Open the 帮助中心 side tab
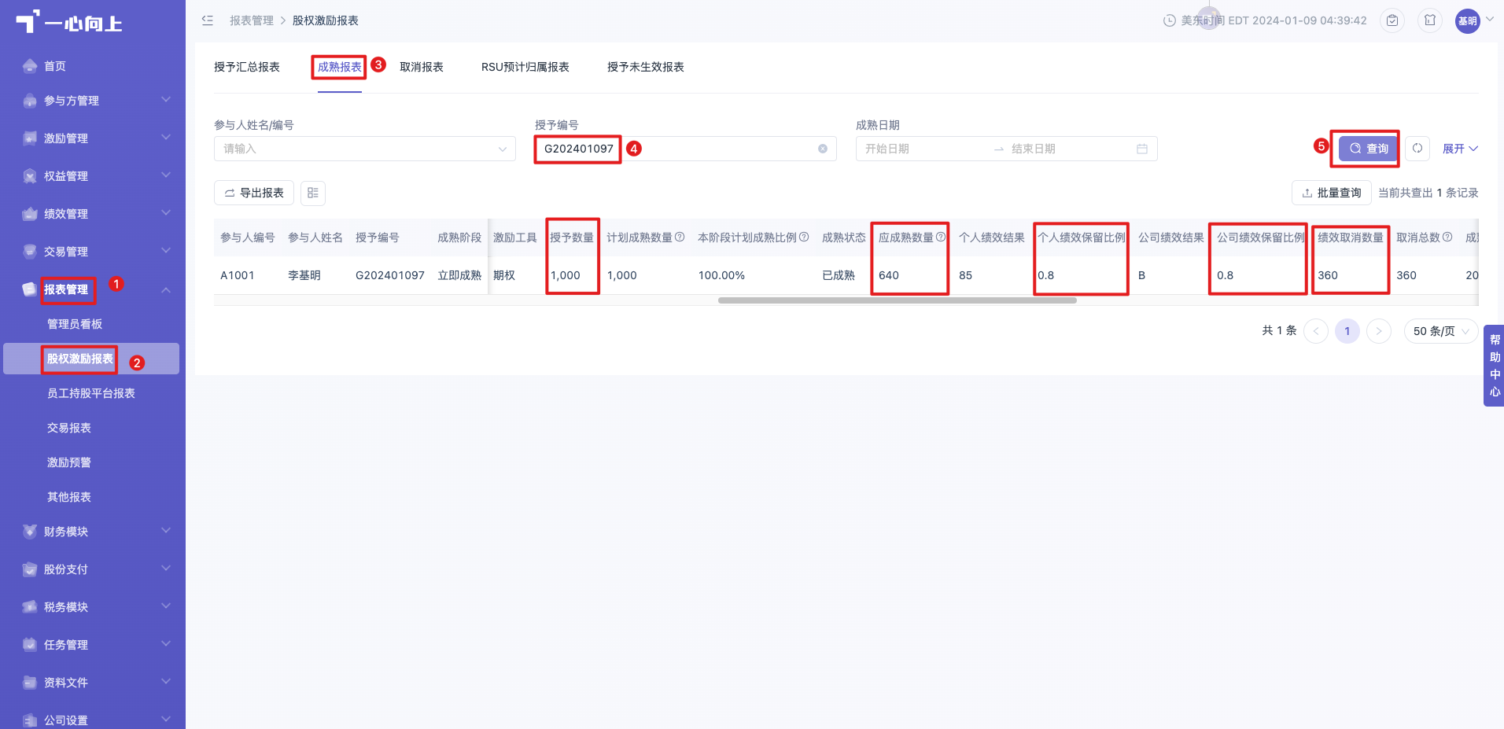Viewport: 1504px width, 729px height. [x=1495, y=366]
